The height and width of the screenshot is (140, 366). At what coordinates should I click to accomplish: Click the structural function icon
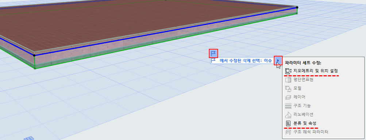click(288, 106)
